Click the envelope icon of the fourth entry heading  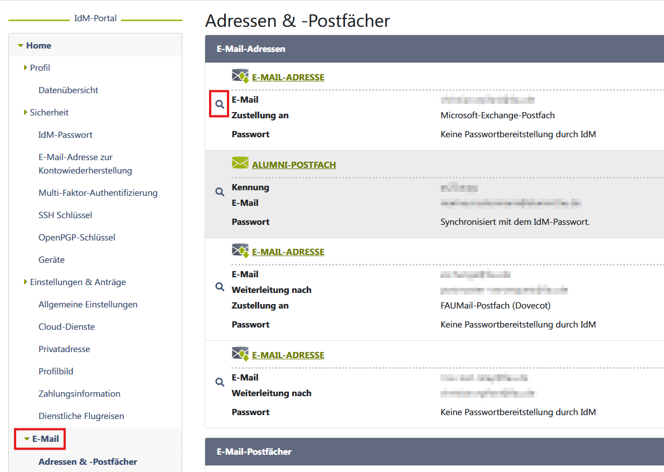coord(240,354)
